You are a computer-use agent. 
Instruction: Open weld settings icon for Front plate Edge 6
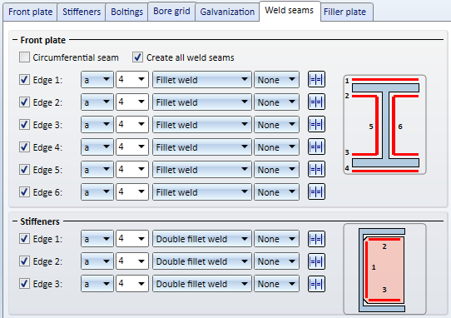[x=316, y=191]
